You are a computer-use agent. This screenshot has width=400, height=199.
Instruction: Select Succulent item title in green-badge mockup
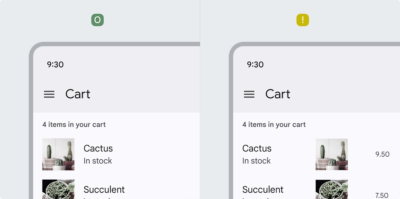(x=104, y=189)
